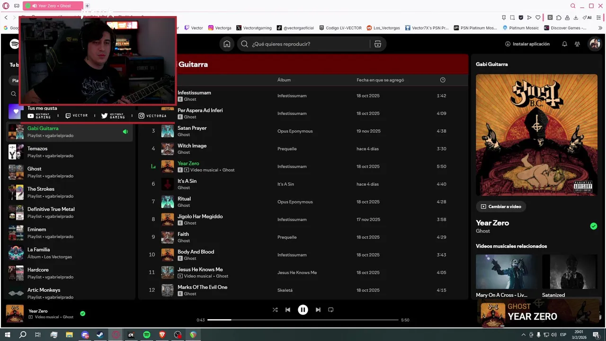The image size is (606, 341).
Task: Open Platinum Mosaic bookmark
Action: [x=520, y=28]
